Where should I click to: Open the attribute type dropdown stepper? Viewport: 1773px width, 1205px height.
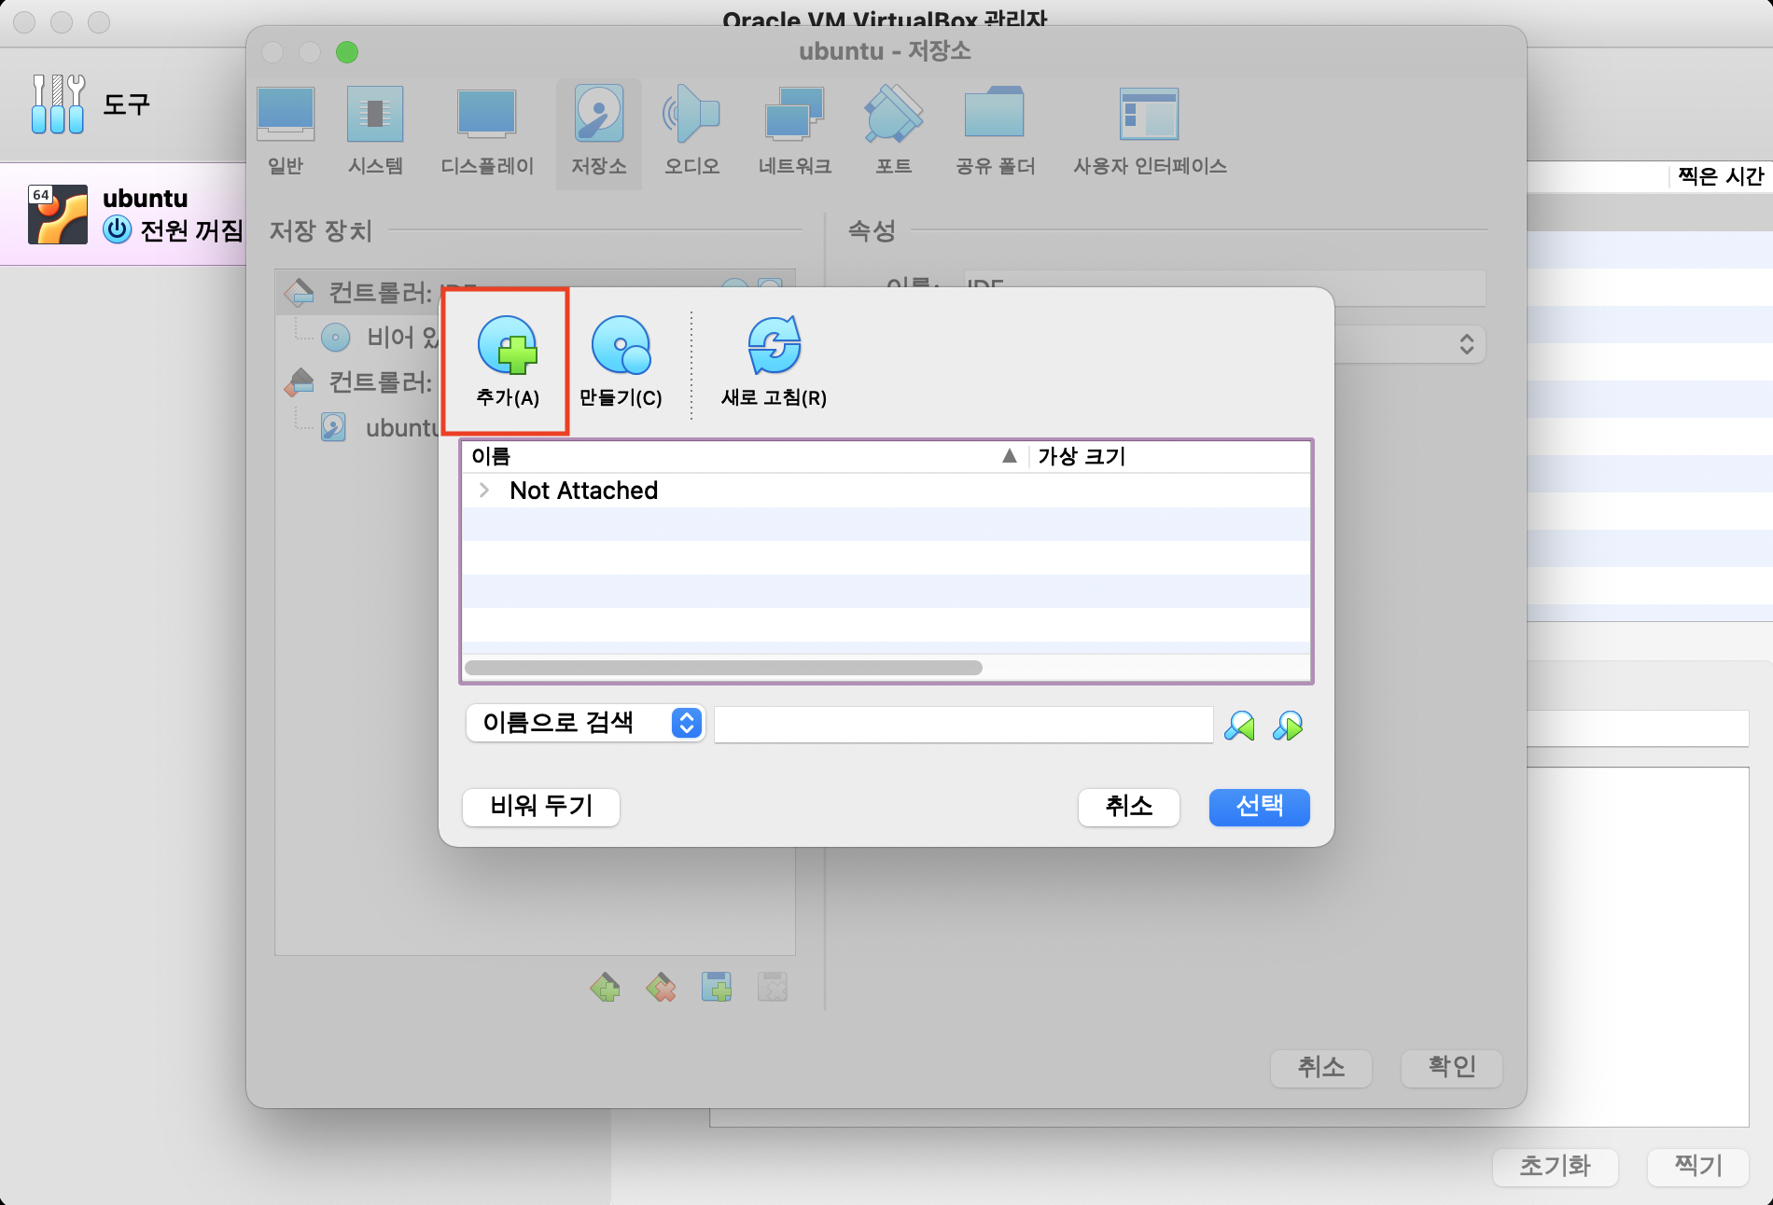pos(1467,344)
